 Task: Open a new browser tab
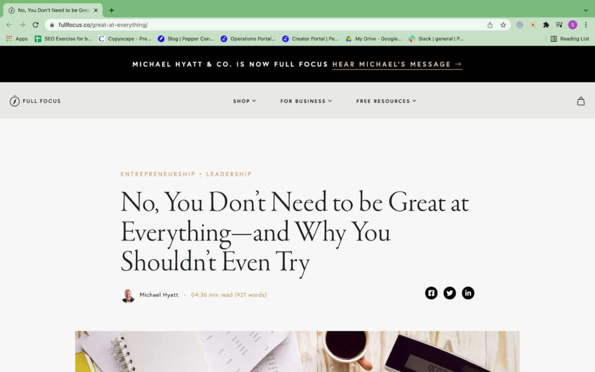pyautogui.click(x=112, y=10)
